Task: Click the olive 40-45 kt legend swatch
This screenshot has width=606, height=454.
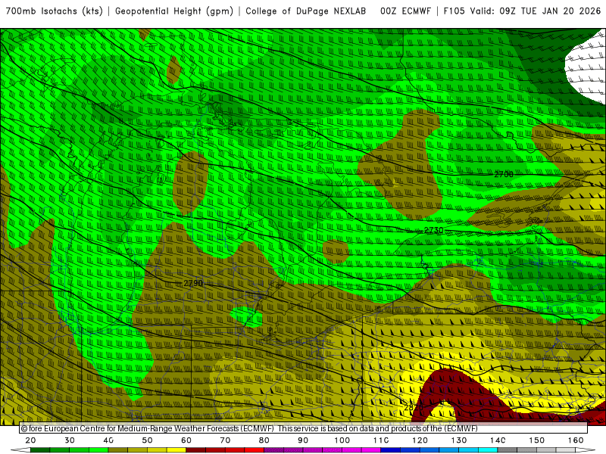Action: tap(118, 450)
